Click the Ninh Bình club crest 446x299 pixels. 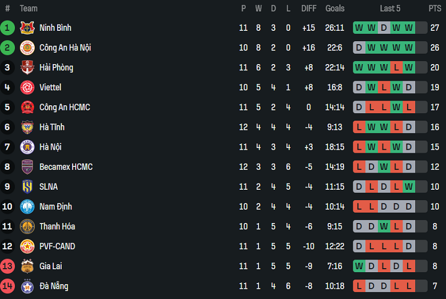point(27,27)
